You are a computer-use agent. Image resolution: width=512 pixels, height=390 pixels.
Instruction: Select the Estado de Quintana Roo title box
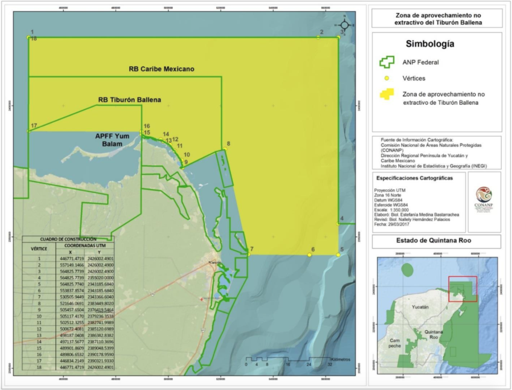436,241
